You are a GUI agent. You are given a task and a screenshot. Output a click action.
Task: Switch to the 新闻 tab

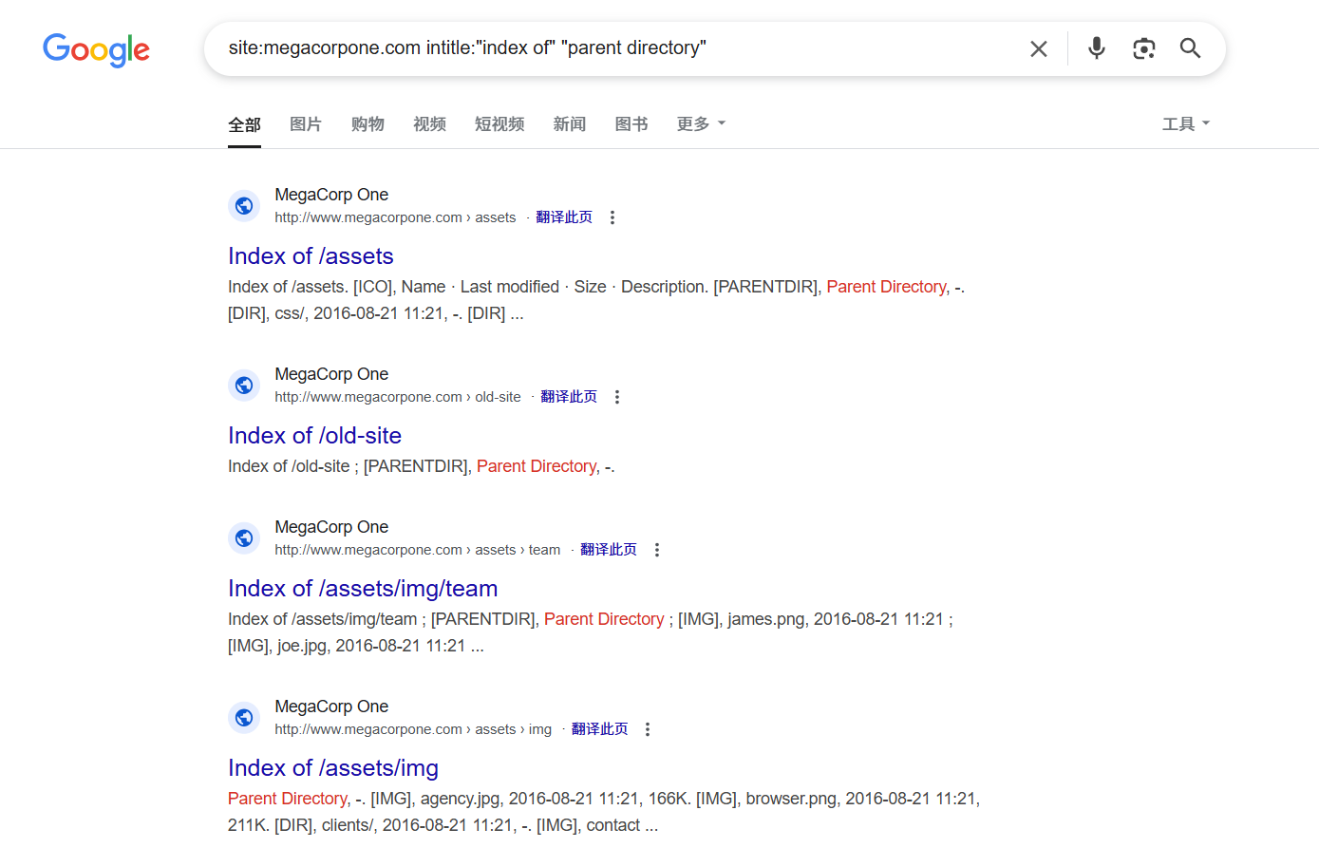pyautogui.click(x=570, y=124)
